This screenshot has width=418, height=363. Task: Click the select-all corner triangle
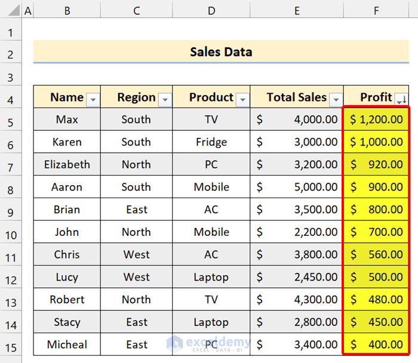pyautogui.click(x=11, y=10)
